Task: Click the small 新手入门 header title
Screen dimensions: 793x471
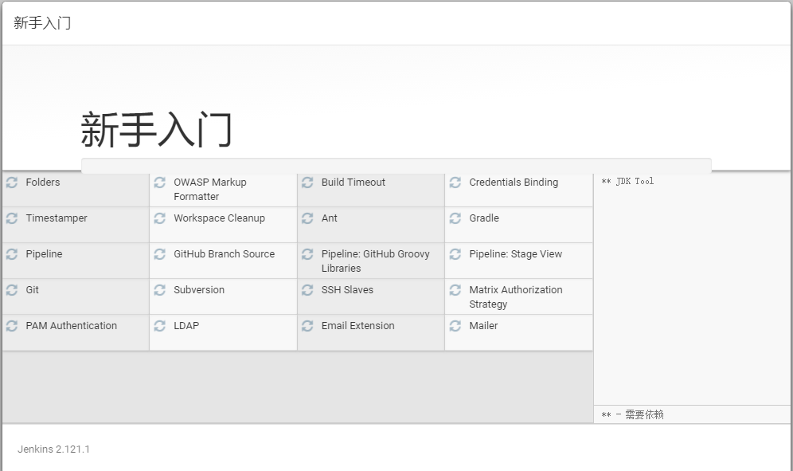Action: click(42, 23)
